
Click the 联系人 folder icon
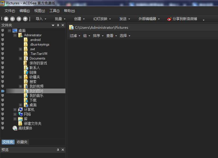coord(26,68)
